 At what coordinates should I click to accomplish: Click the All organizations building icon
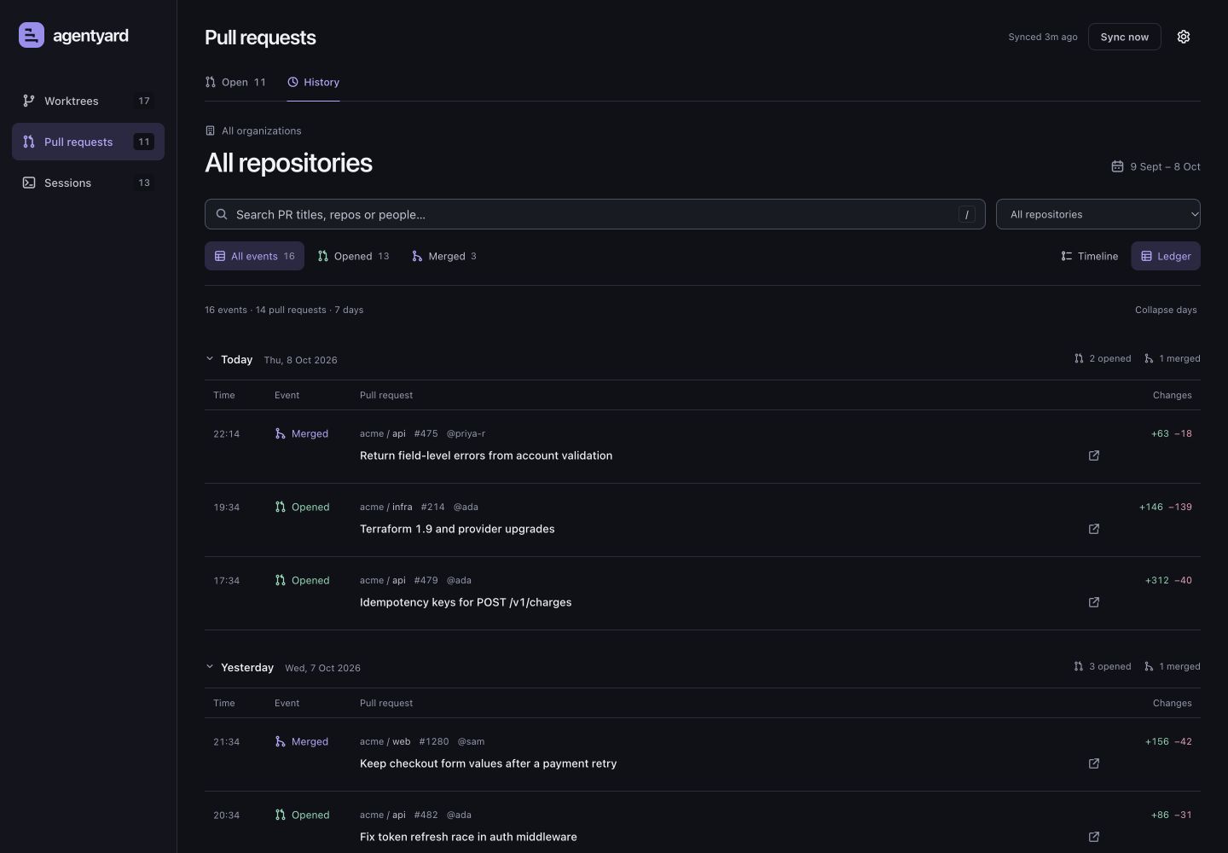[x=210, y=131]
